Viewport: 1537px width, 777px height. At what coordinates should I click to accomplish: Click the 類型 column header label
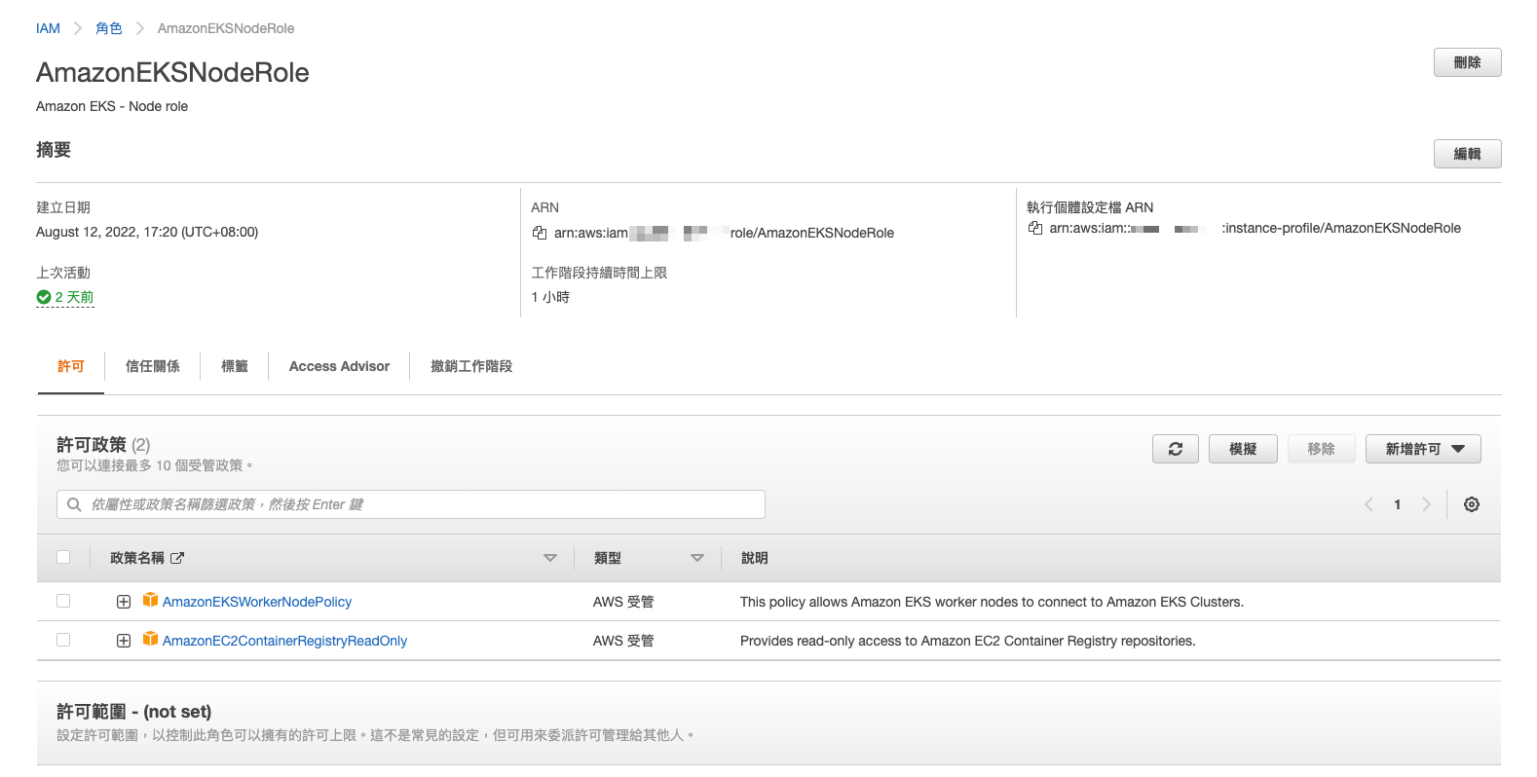click(607, 558)
